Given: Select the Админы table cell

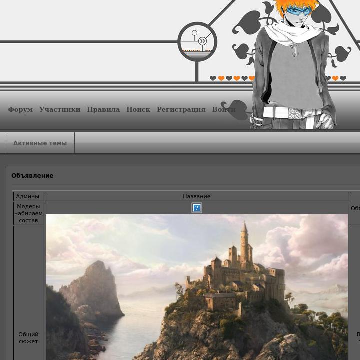Looking at the screenshot, I should (28, 197).
